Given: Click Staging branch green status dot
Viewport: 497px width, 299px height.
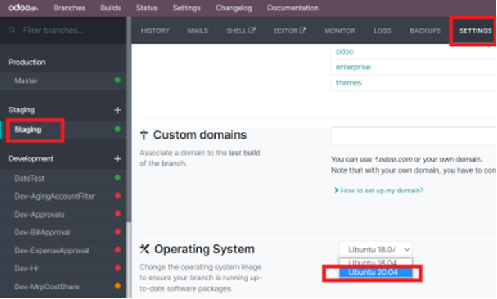Looking at the screenshot, I should coord(118,129).
